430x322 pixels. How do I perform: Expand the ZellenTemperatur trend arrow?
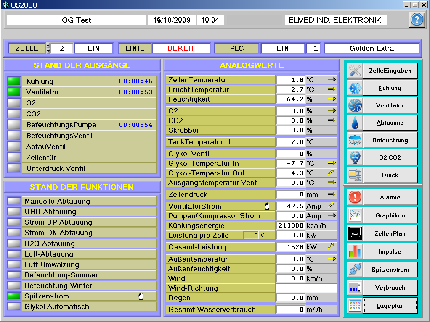tap(332, 80)
